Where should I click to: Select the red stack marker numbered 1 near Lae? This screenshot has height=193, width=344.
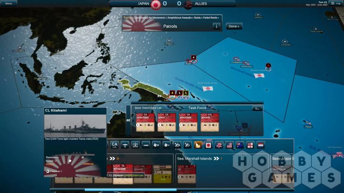click(x=179, y=93)
